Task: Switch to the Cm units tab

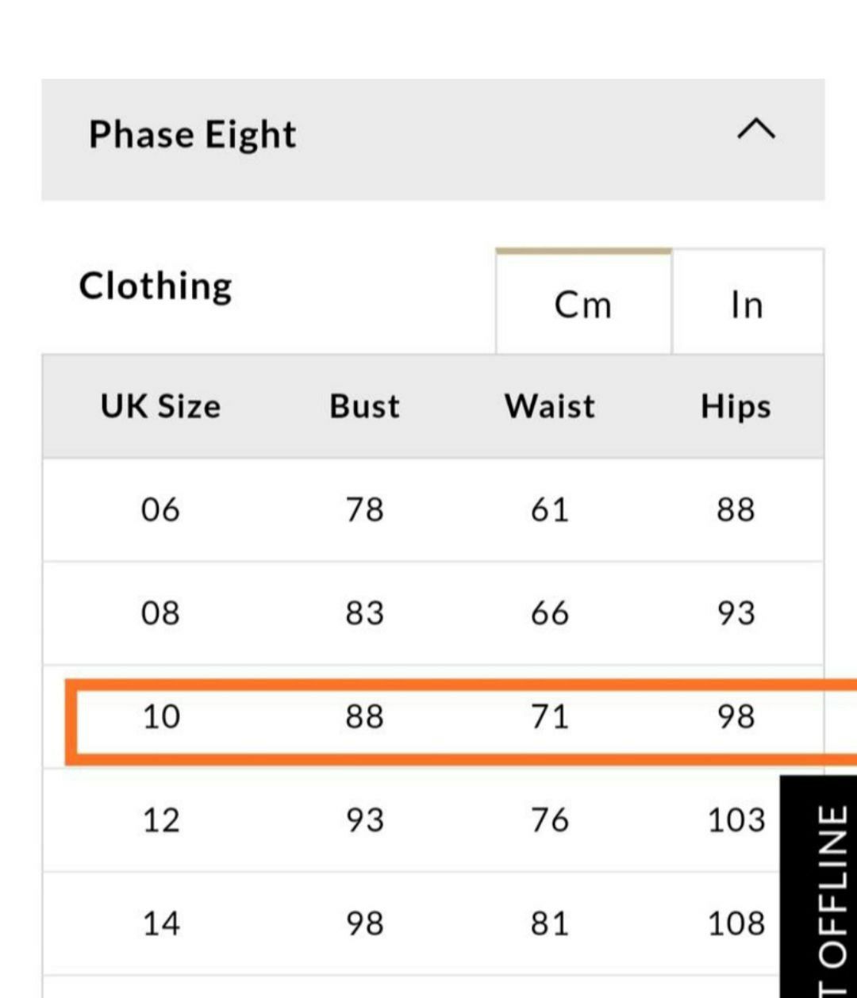Action: pyautogui.click(x=583, y=302)
